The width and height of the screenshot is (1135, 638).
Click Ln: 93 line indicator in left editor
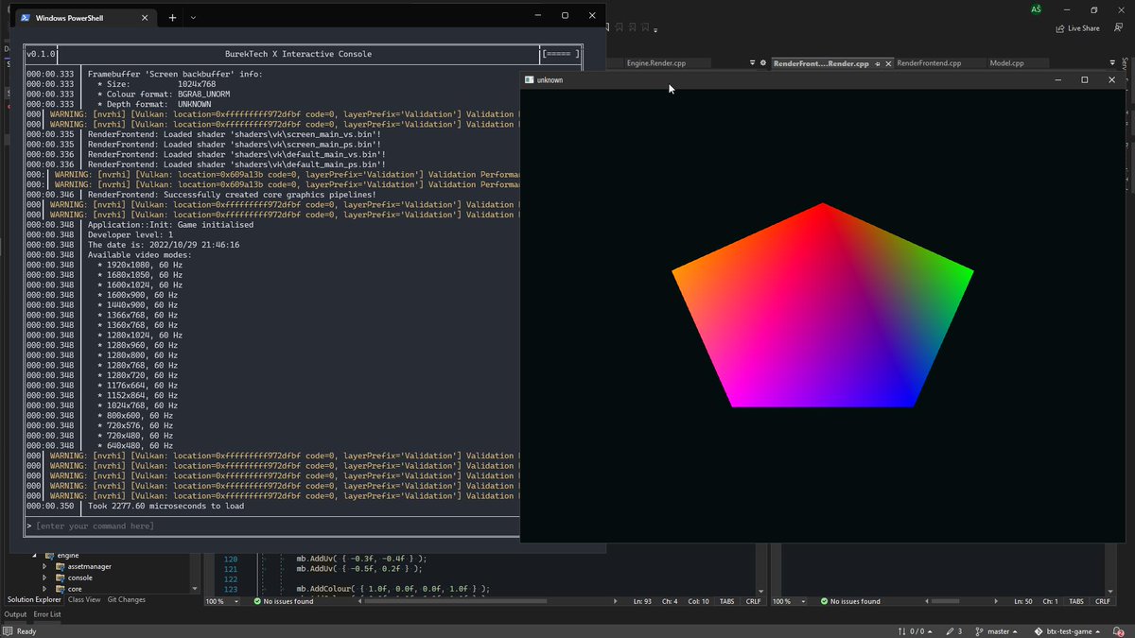(643, 601)
